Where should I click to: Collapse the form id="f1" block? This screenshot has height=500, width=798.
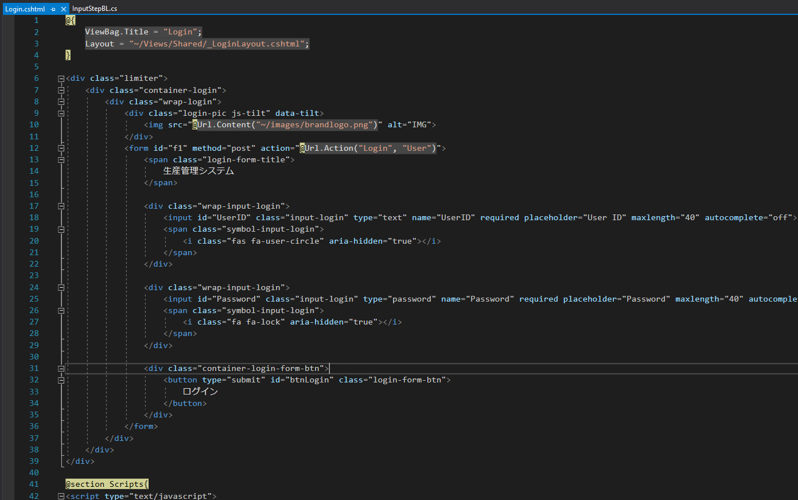[x=61, y=148]
